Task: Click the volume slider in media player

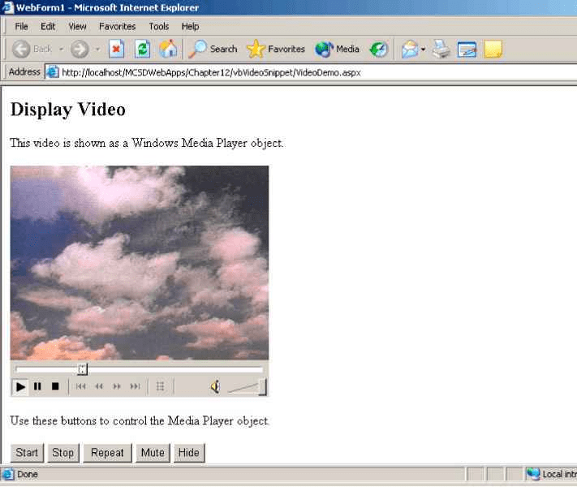Action: pos(248,388)
